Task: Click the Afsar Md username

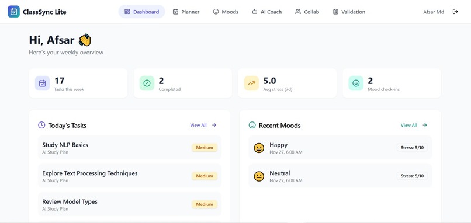Action: tap(434, 12)
